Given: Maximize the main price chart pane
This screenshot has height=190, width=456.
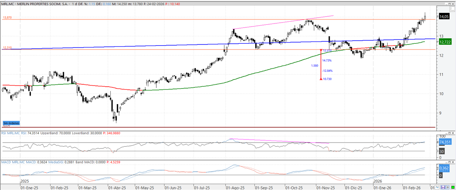Looking at the screenshot, I should 450,4.
